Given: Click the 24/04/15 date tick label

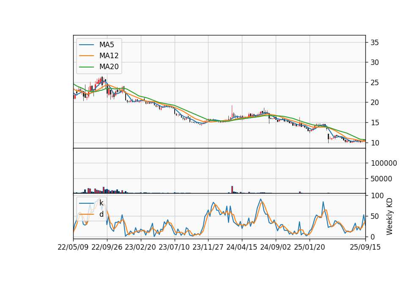Looking at the screenshot, I should 242,247.
